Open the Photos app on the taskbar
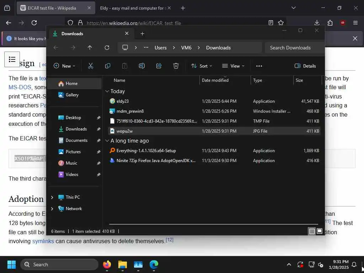The height and width of the screenshot is (273, 364). [138, 264]
